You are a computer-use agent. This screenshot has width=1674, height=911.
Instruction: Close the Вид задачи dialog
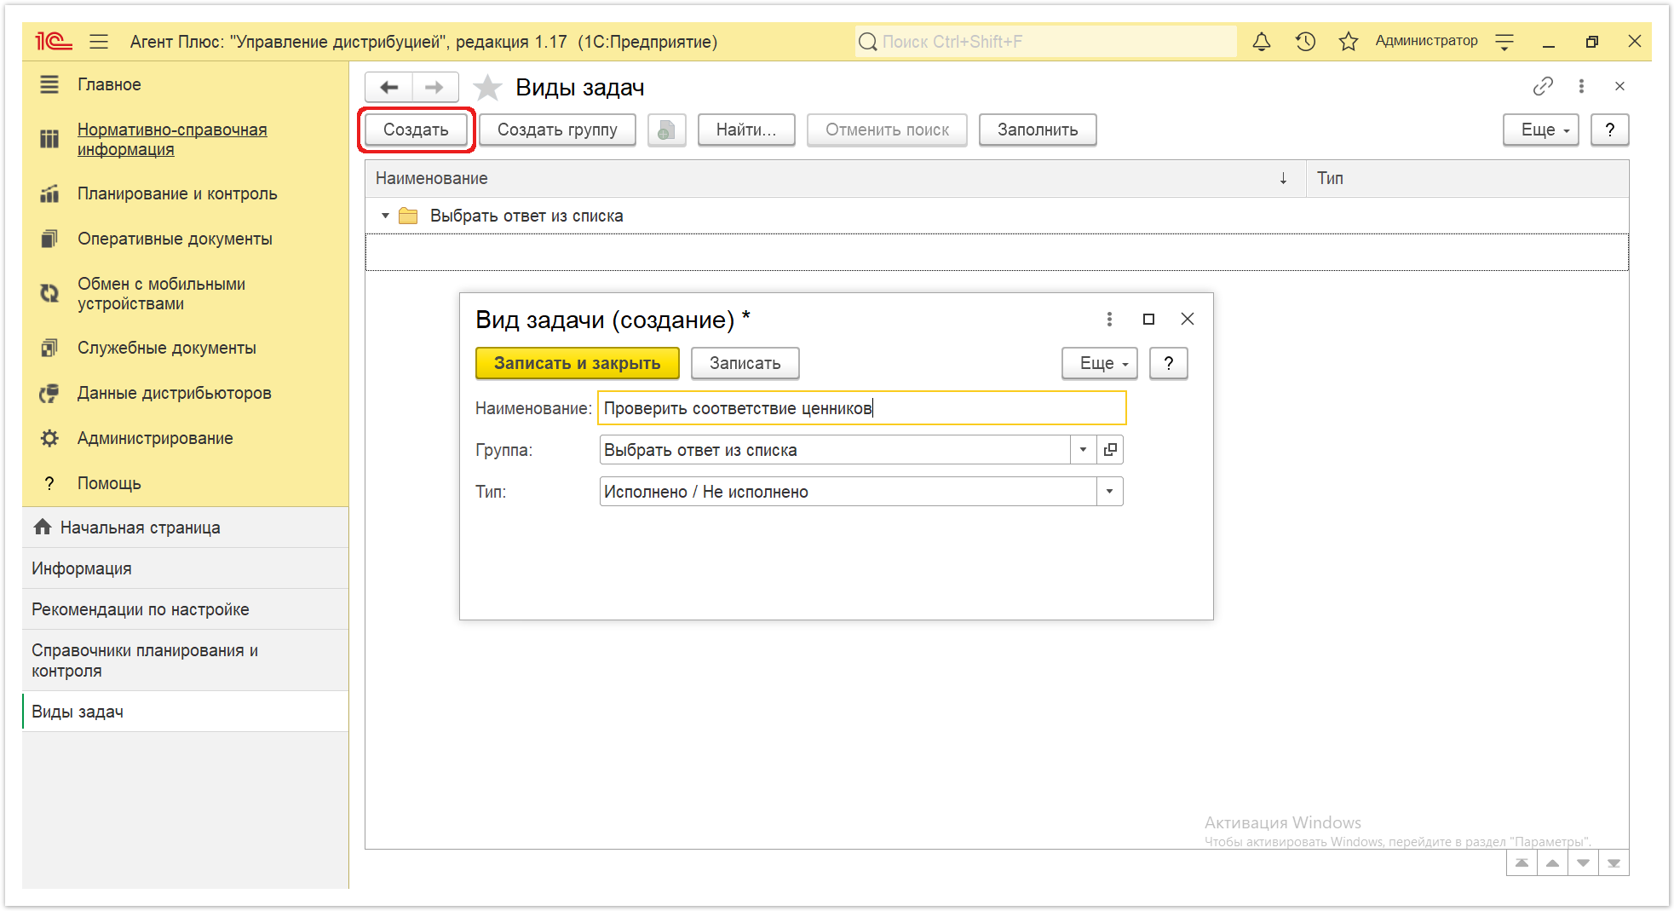click(x=1188, y=319)
